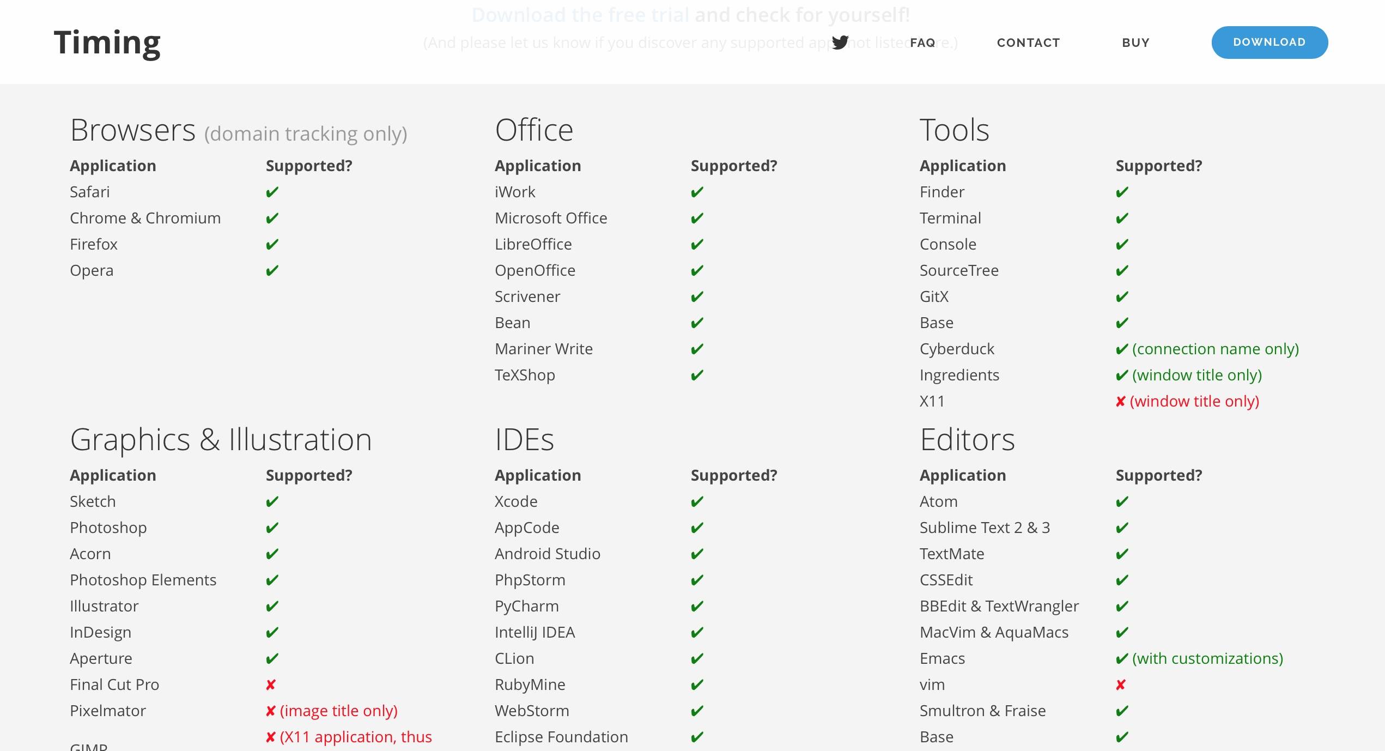Click the PyCharm entry
The height and width of the screenshot is (751, 1385).
click(526, 606)
